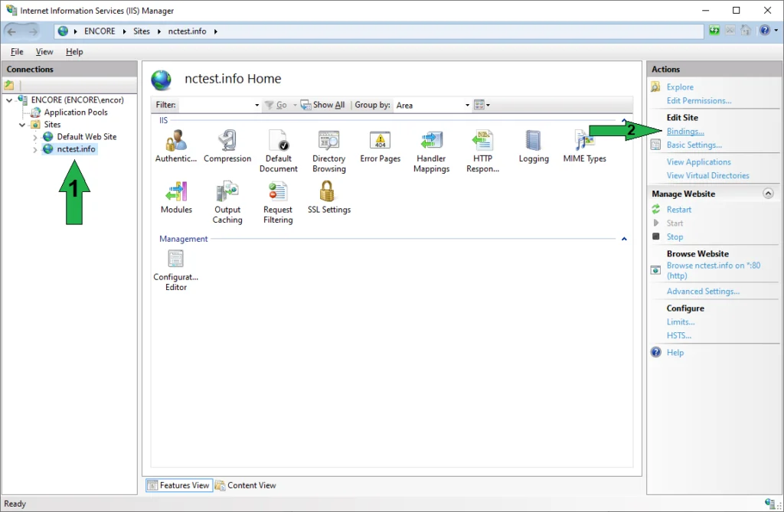This screenshot has height=512, width=784.
Task: Expand the Default Web Site node
Action: pyautogui.click(x=35, y=137)
